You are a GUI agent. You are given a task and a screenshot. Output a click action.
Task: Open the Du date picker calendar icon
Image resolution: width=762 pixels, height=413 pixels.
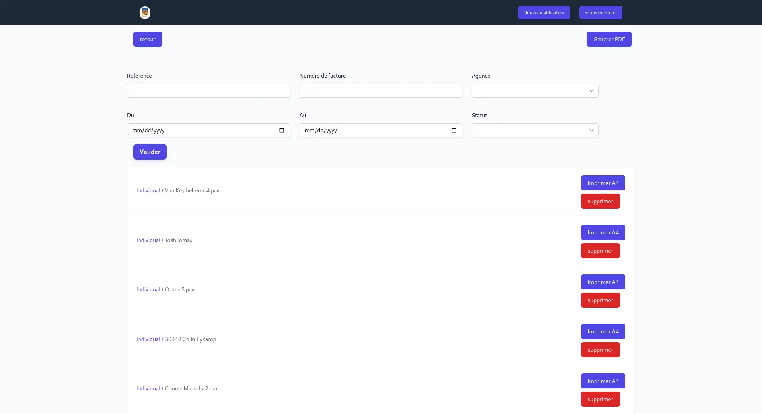point(282,130)
